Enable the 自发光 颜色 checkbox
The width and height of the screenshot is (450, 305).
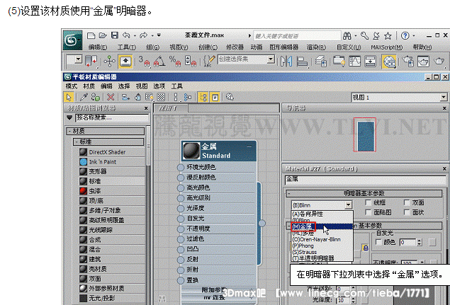pyautogui.click(x=379, y=242)
